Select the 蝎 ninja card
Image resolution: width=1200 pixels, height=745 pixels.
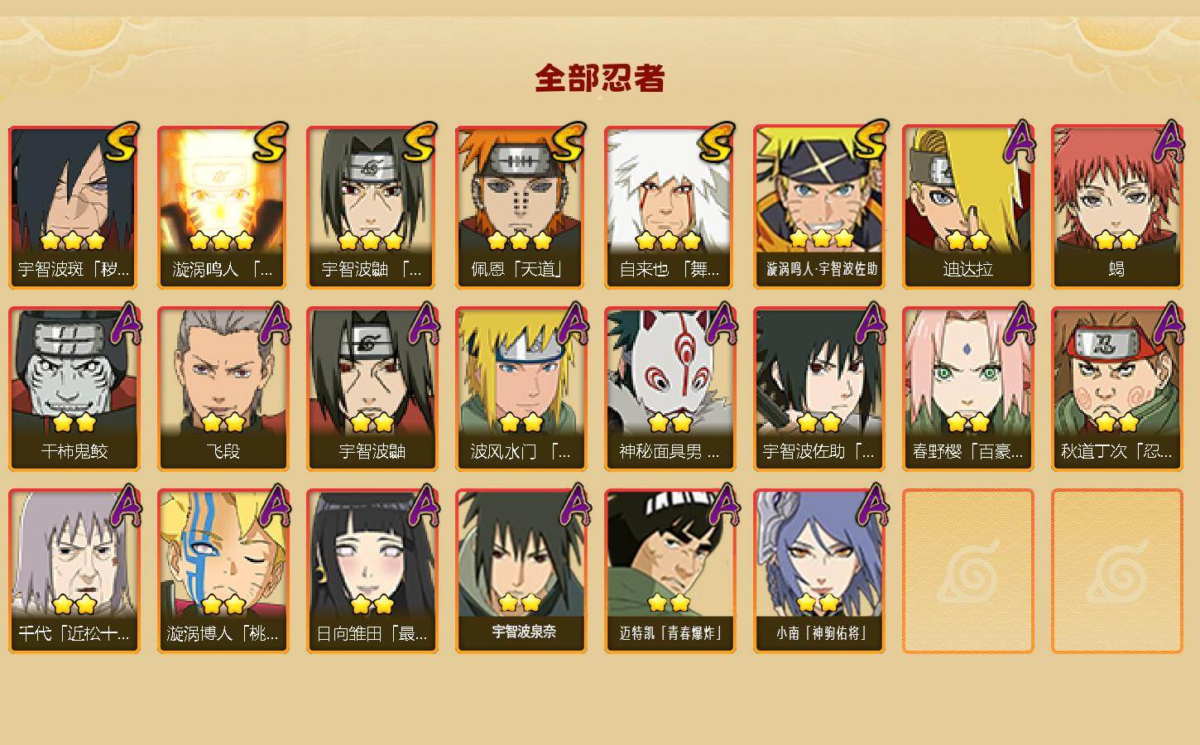click(x=1117, y=207)
